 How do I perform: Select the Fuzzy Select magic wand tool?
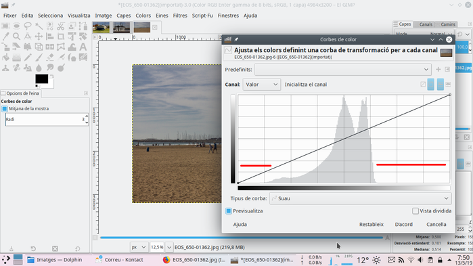click(x=39, y=26)
